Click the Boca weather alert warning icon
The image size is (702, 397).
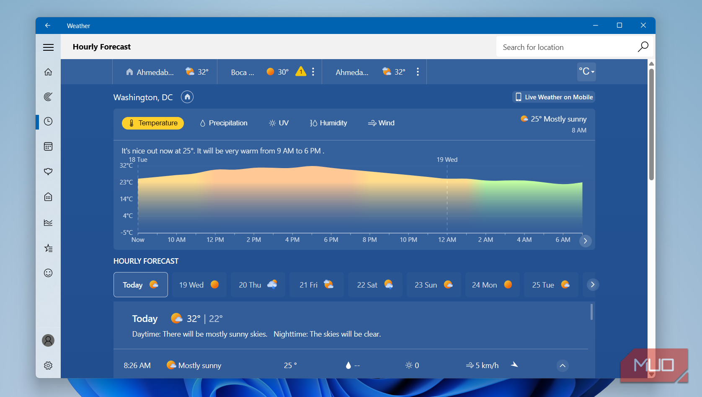pos(301,71)
